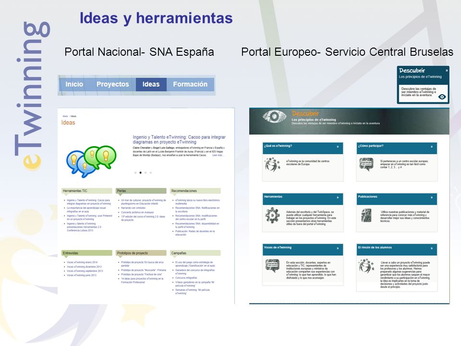Open the Narrando con símbolos link

point(133,208)
